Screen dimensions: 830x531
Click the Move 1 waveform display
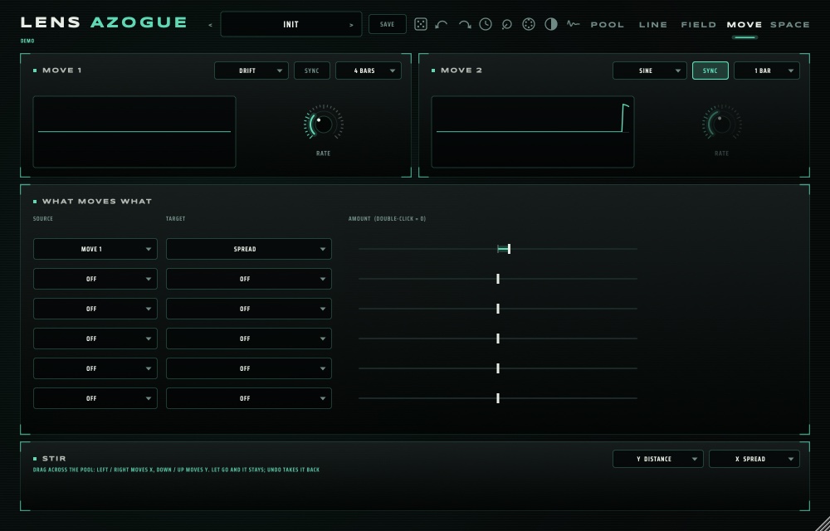[134, 132]
